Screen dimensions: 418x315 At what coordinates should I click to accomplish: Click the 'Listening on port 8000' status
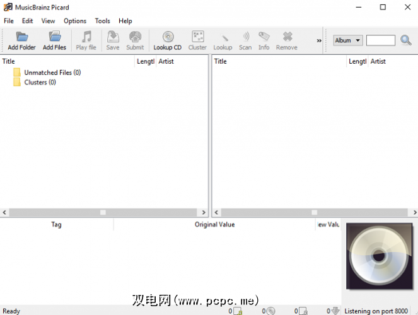tap(376, 311)
